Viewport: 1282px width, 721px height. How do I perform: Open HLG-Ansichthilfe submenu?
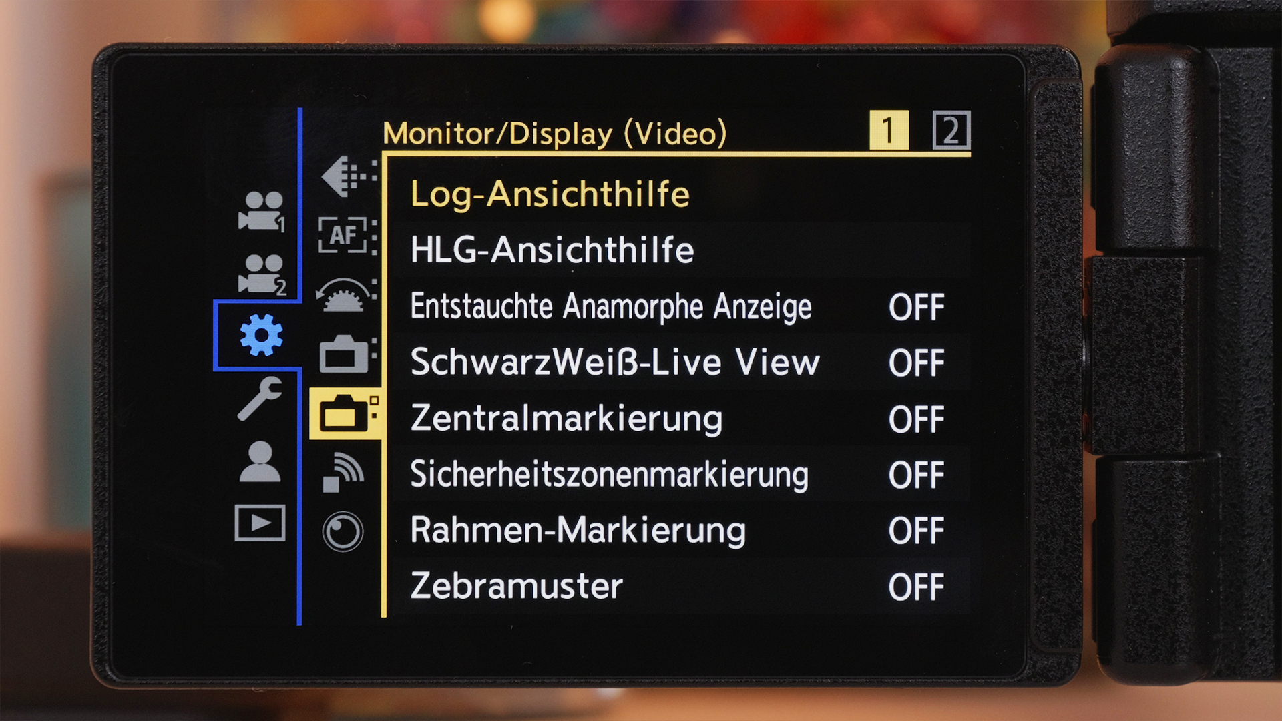point(680,250)
